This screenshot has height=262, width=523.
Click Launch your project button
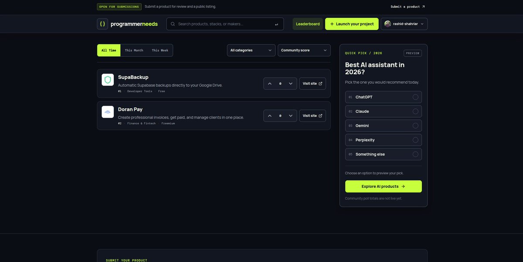coord(352,24)
